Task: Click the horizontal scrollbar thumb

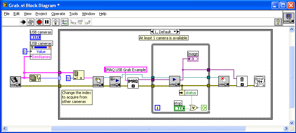Action: pos(148,128)
